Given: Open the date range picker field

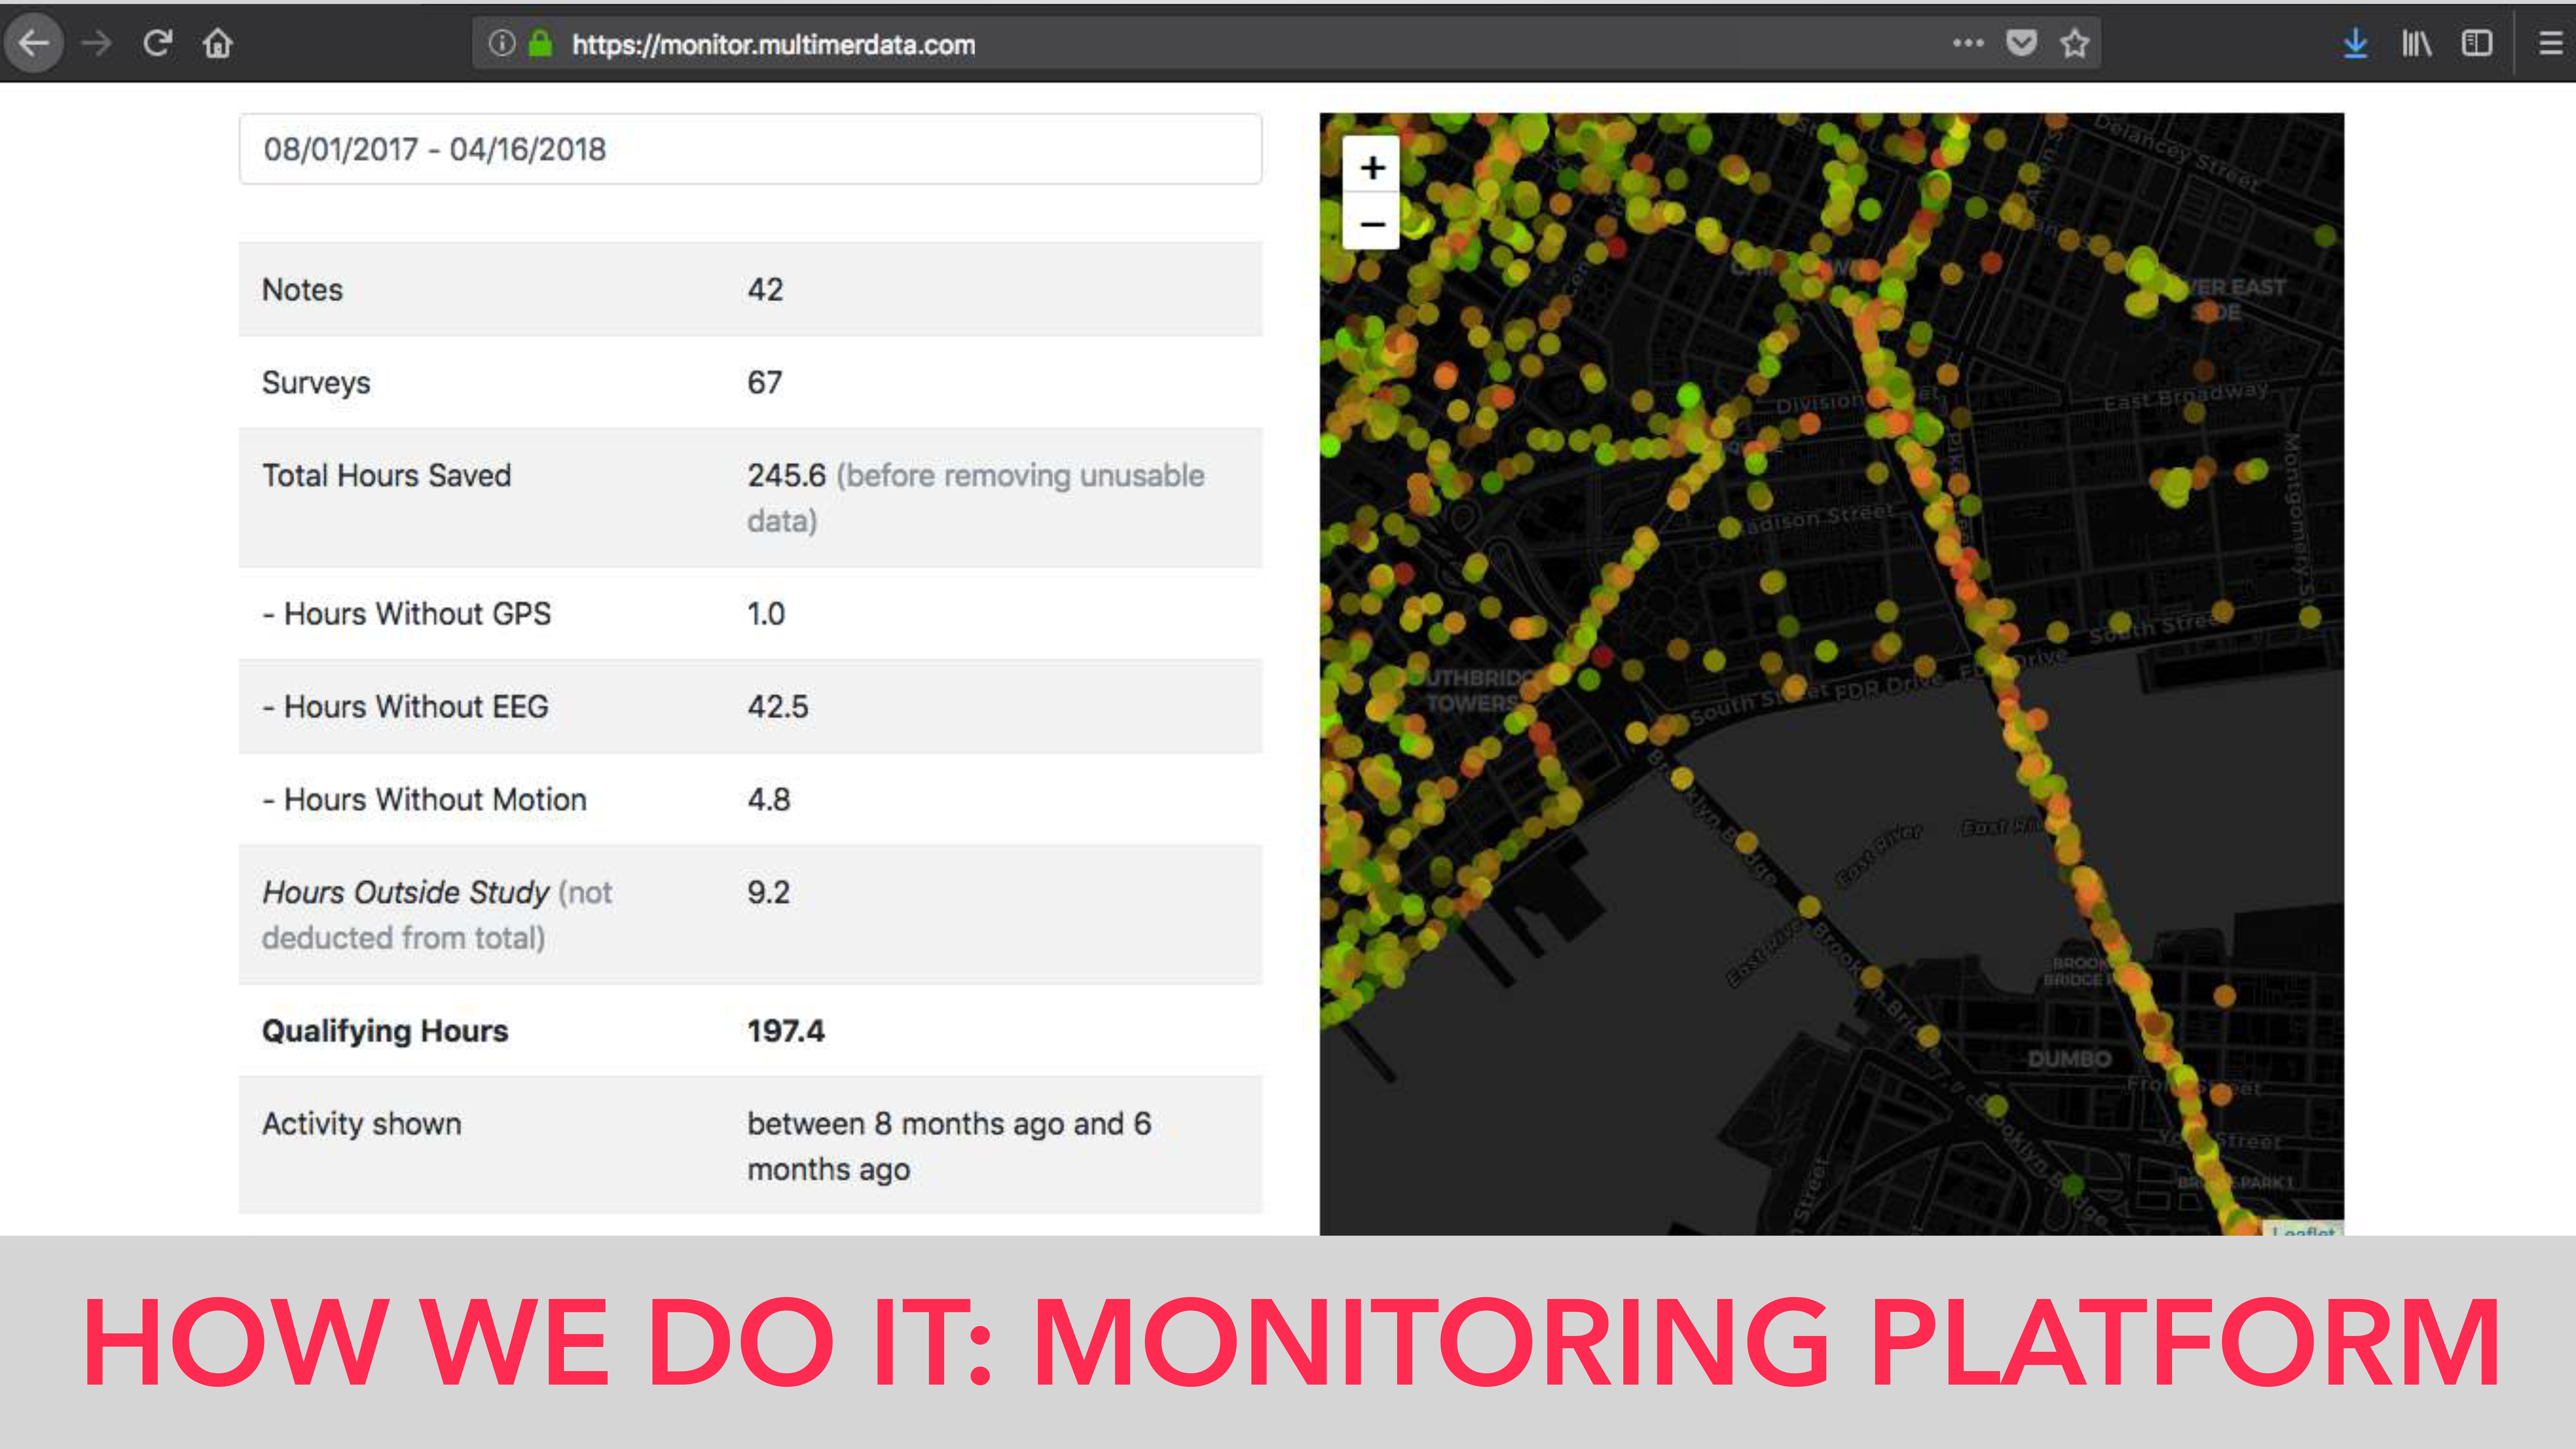Looking at the screenshot, I should [x=750, y=149].
